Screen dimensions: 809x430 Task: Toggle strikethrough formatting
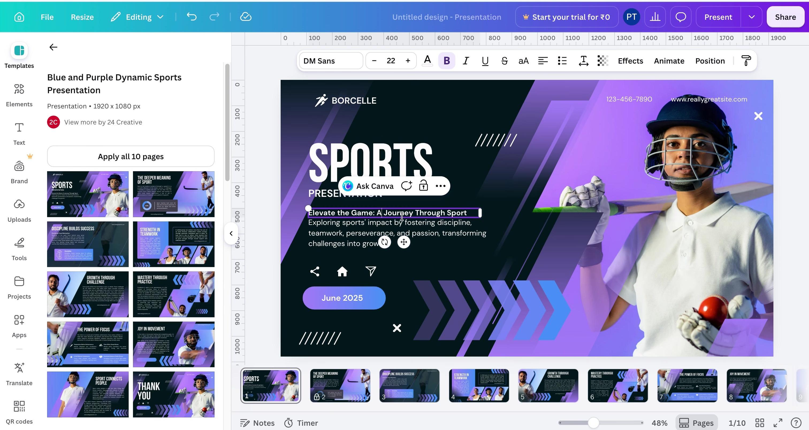point(504,61)
